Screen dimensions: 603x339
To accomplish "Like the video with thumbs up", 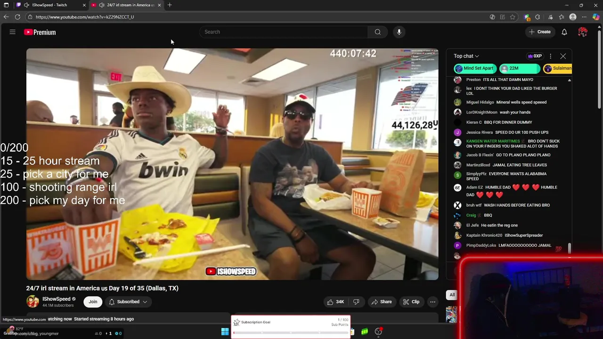I will pos(337,302).
